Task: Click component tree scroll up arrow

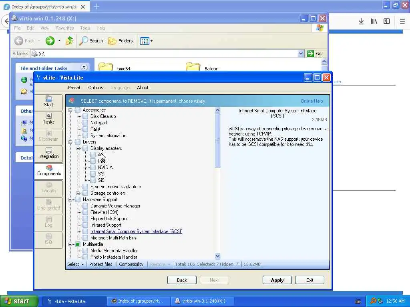Action: pos(217,110)
